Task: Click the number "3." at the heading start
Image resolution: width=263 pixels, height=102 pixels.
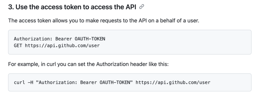Action: click(x=11, y=7)
